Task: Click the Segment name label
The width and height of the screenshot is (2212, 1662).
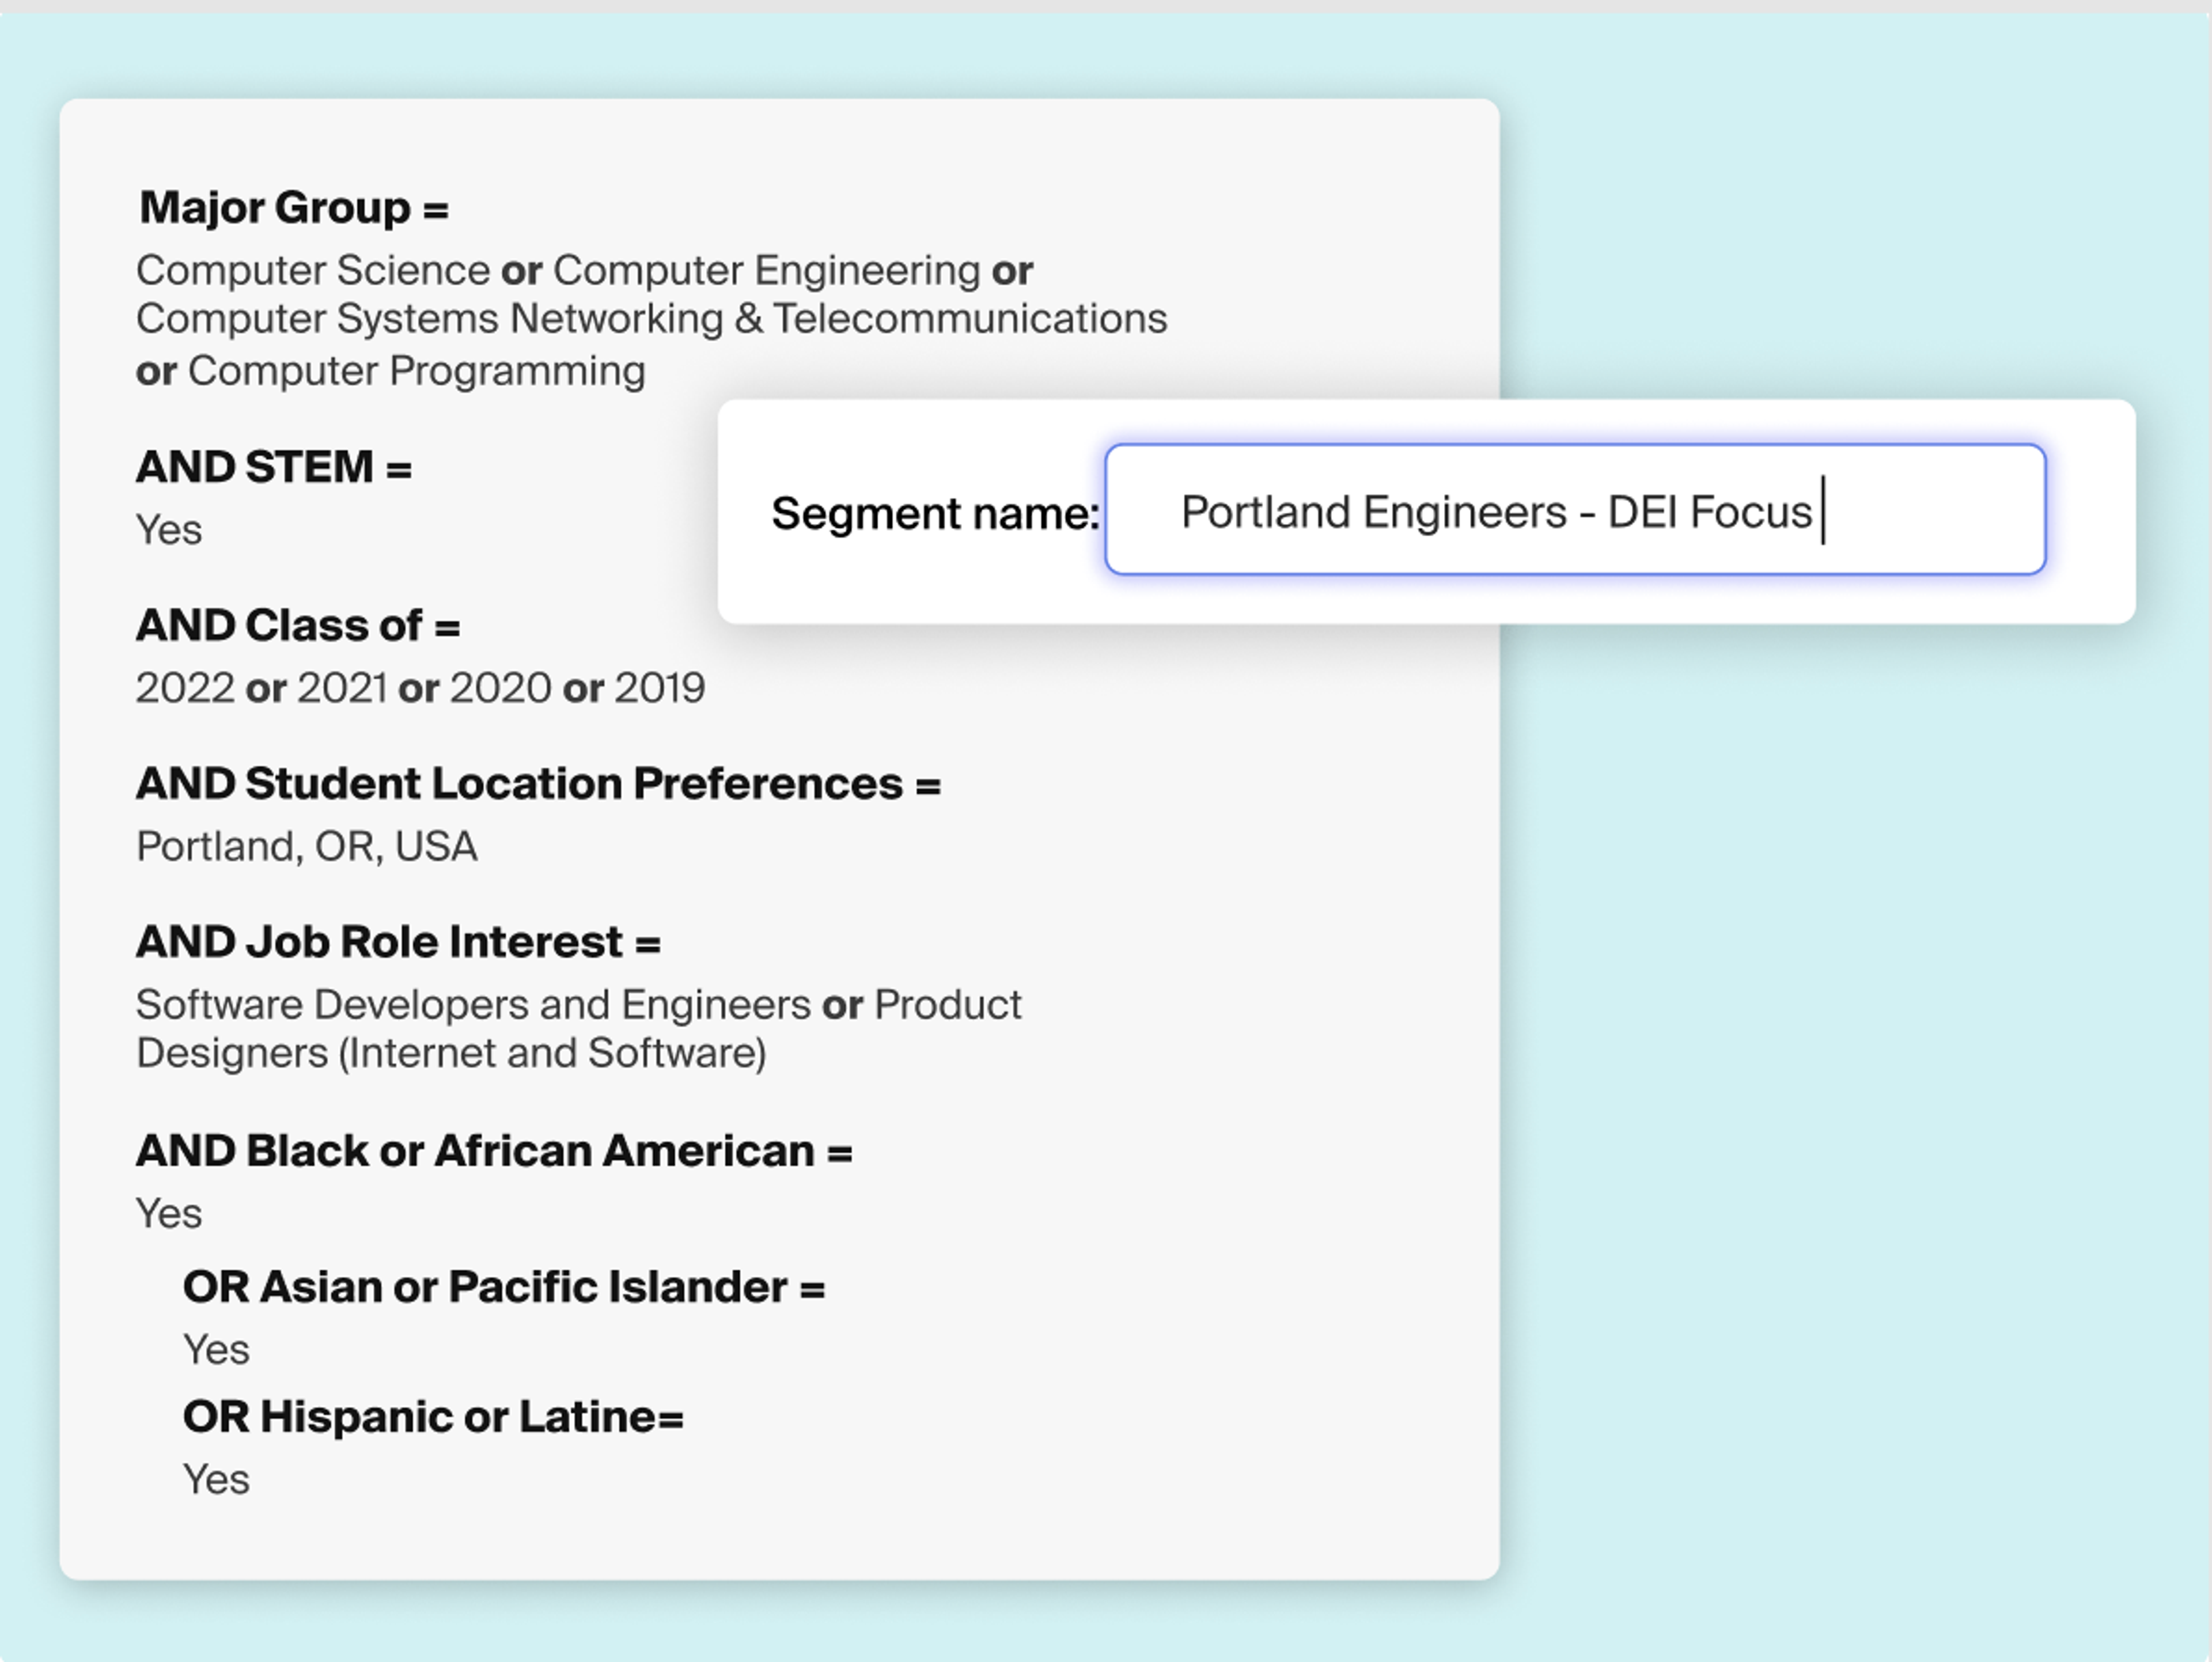Action: point(934,514)
